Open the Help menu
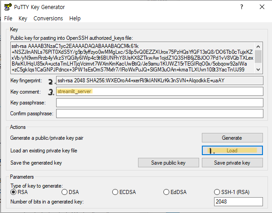The width and height of the screenshot is (272, 213). (75, 19)
